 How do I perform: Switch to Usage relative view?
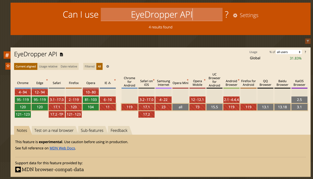48,66
